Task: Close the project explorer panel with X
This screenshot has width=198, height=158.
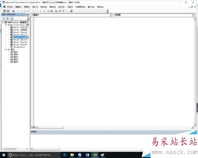Action: click(27, 15)
